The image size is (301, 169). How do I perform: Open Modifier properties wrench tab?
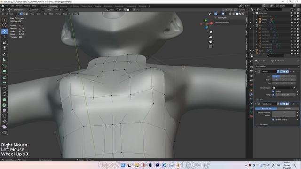[x=251, y=94]
